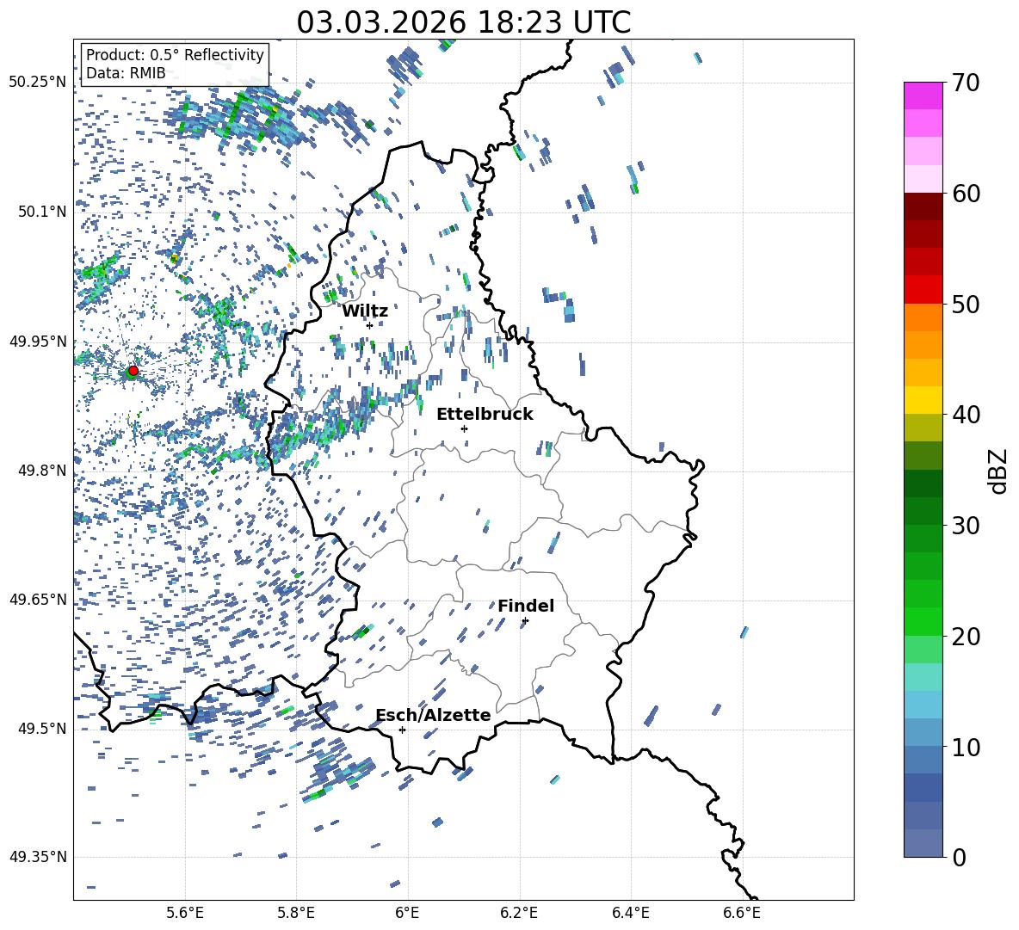Click the Product 0.5° Reflectivity info box

[x=175, y=65]
